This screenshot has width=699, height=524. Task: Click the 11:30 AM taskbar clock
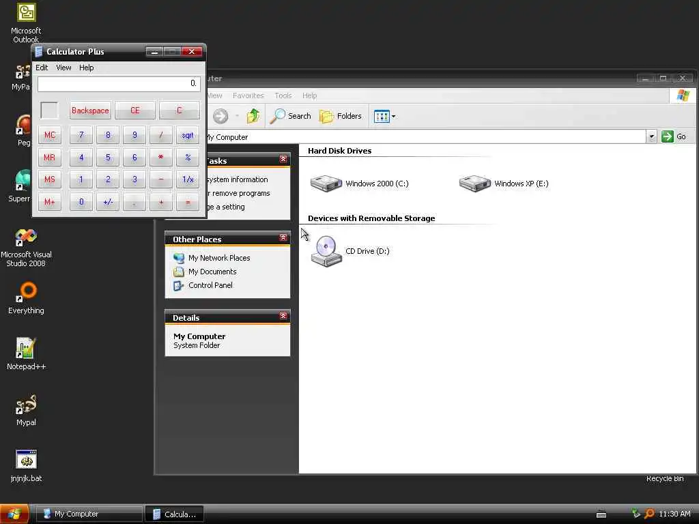(674, 514)
